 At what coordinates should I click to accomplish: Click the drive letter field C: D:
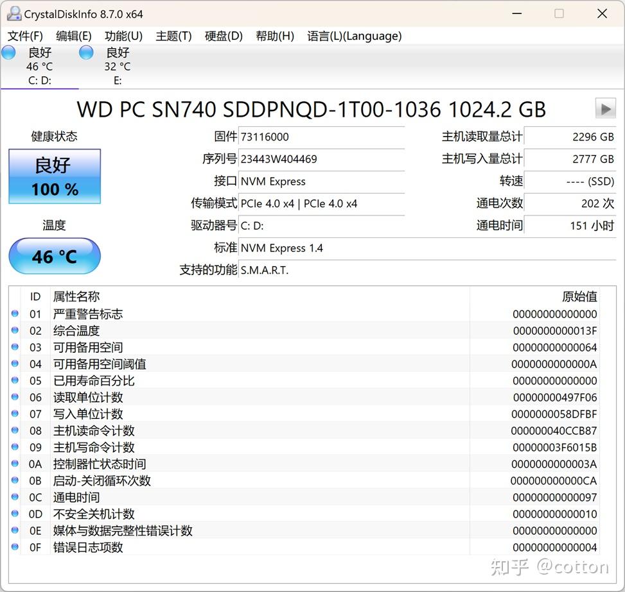(322, 226)
